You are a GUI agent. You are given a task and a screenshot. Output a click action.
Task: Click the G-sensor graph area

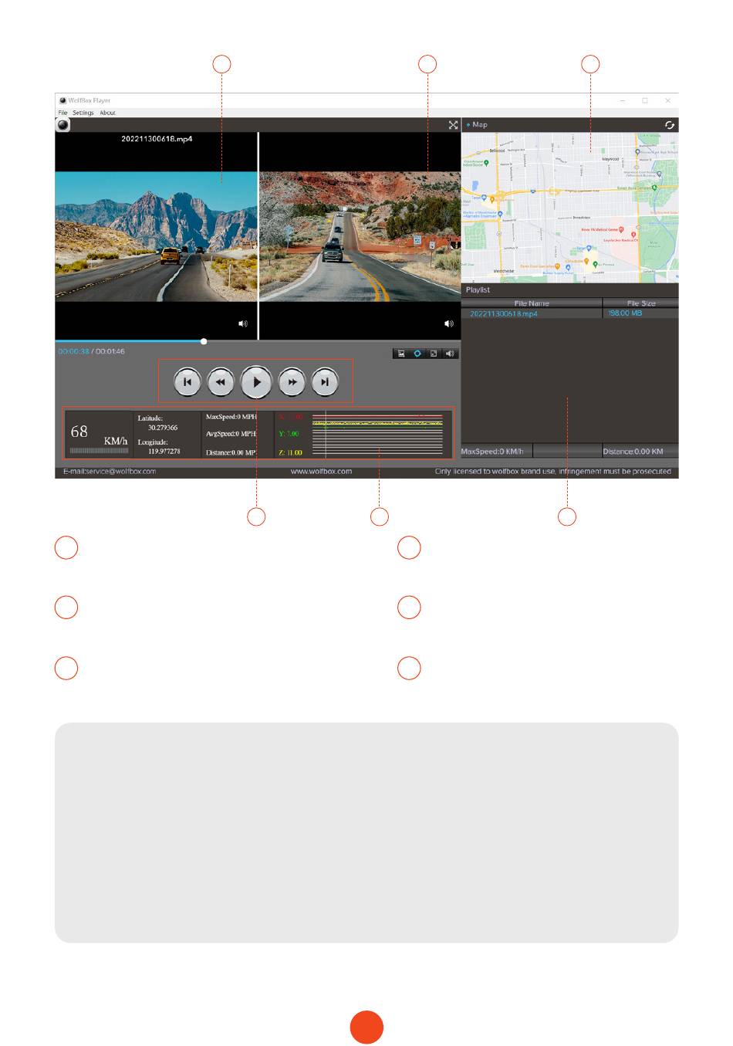click(x=377, y=435)
